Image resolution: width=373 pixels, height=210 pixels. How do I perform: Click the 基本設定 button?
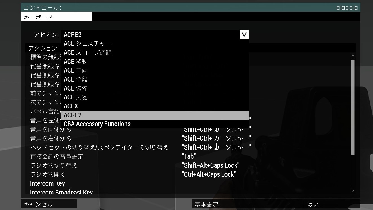click(248, 204)
